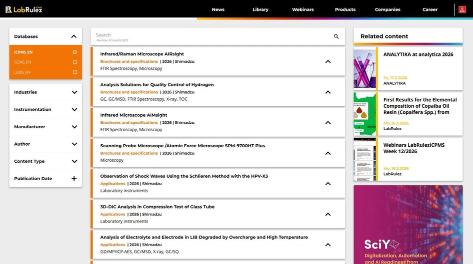The image size is (473, 264).
Task: Open the Webinars menu item
Action: [302, 9]
